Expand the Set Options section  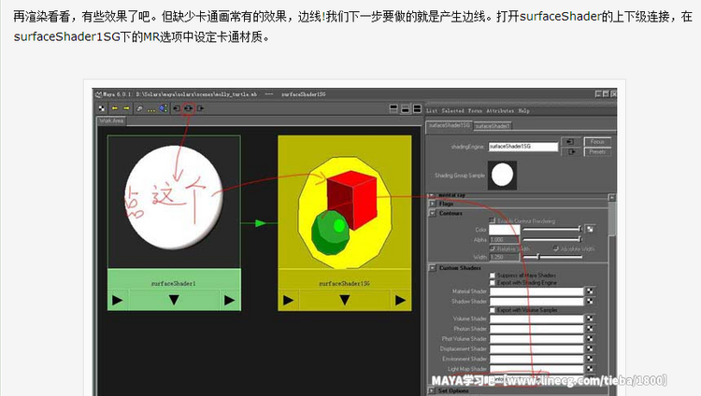coord(433,390)
